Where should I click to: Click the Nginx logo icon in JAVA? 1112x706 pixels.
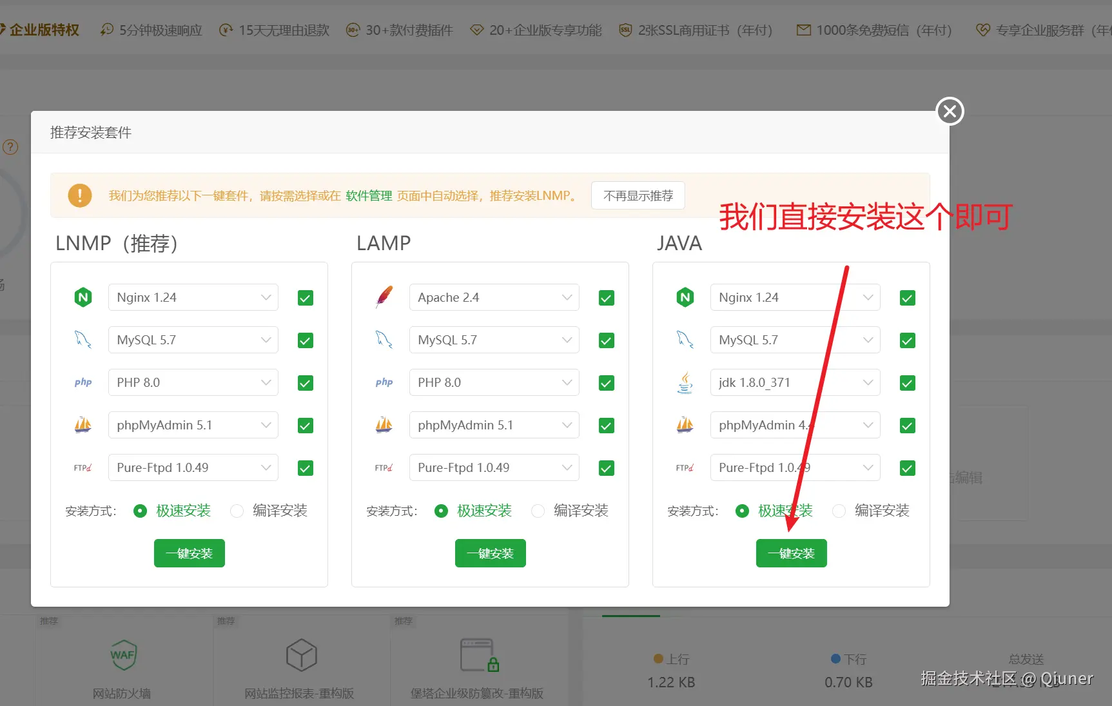click(685, 297)
